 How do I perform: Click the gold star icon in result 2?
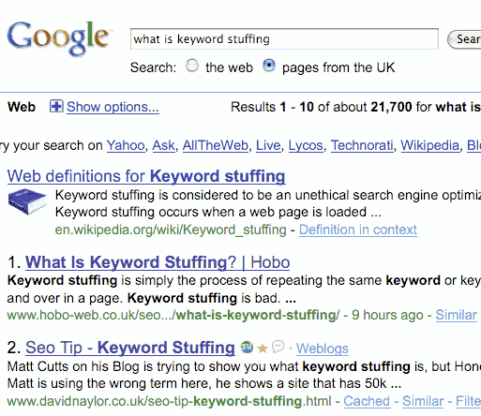[x=263, y=348]
